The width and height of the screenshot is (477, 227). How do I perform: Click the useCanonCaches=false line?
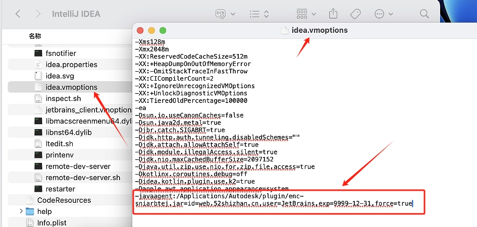[x=189, y=115]
